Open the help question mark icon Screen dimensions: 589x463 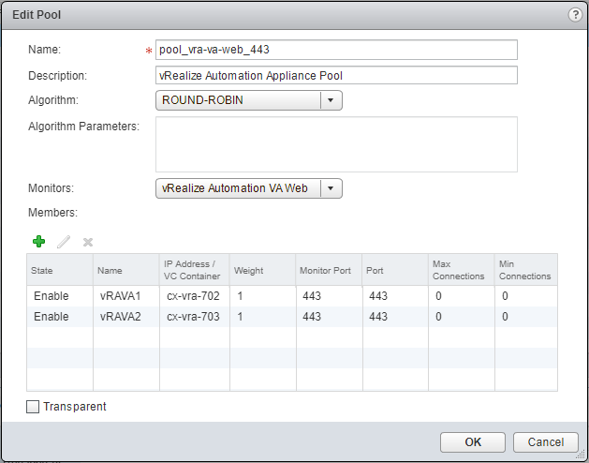pyautogui.click(x=574, y=15)
